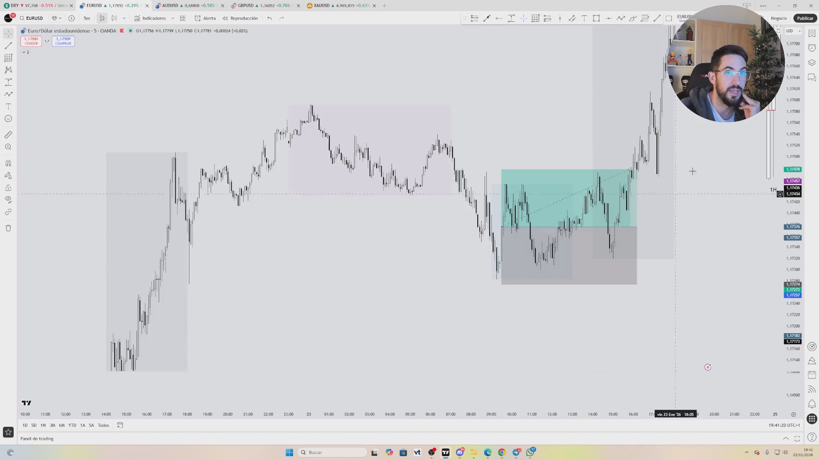The width and height of the screenshot is (819, 460).
Task: Open object tree layers panel
Action: [812, 63]
